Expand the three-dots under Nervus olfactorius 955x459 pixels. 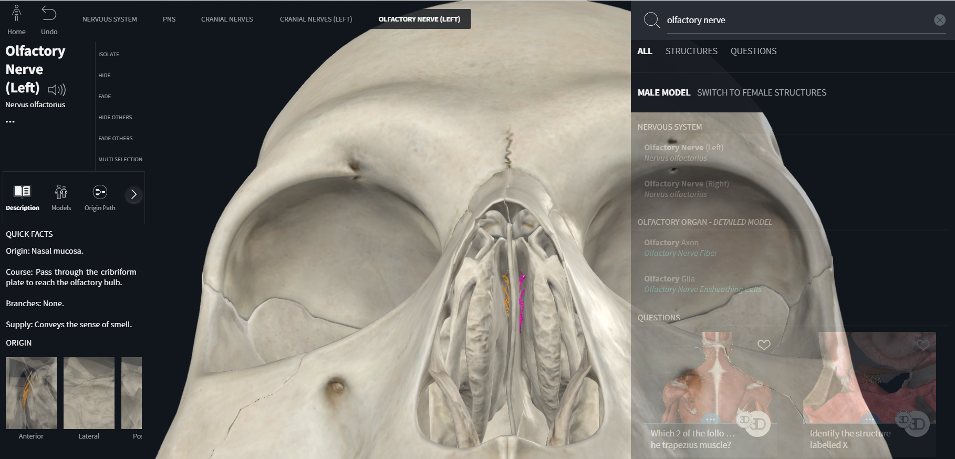(10, 121)
